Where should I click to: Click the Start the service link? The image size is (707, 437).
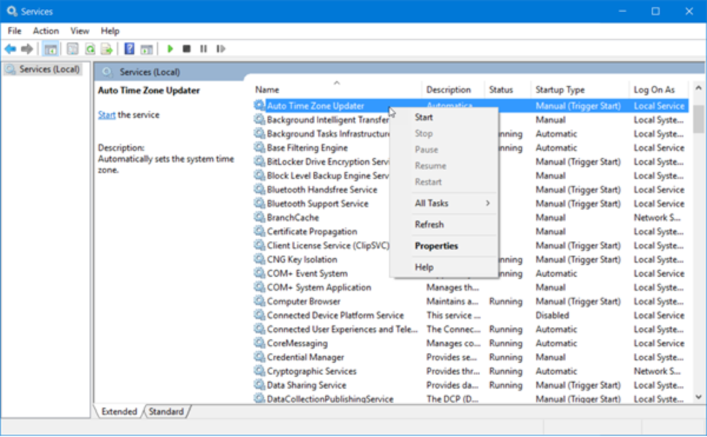click(x=107, y=115)
